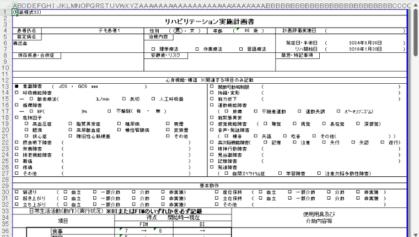The height and width of the screenshot is (237, 419).
Task: Select the patient name cell デモ患者1
Action: [x=109, y=31]
